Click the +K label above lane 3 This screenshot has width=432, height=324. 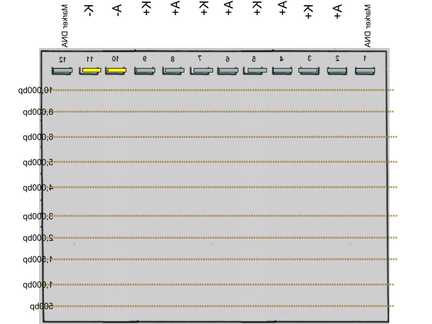pos(308,12)
